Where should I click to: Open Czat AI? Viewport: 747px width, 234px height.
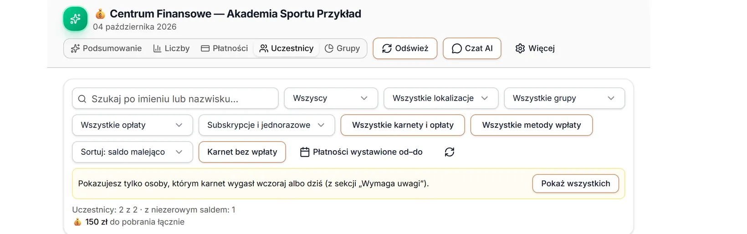click(x=472, y=48)
